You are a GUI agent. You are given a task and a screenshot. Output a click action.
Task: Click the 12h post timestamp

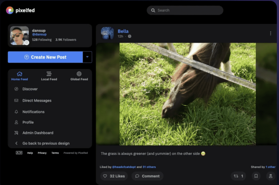(x=120, y=36)
